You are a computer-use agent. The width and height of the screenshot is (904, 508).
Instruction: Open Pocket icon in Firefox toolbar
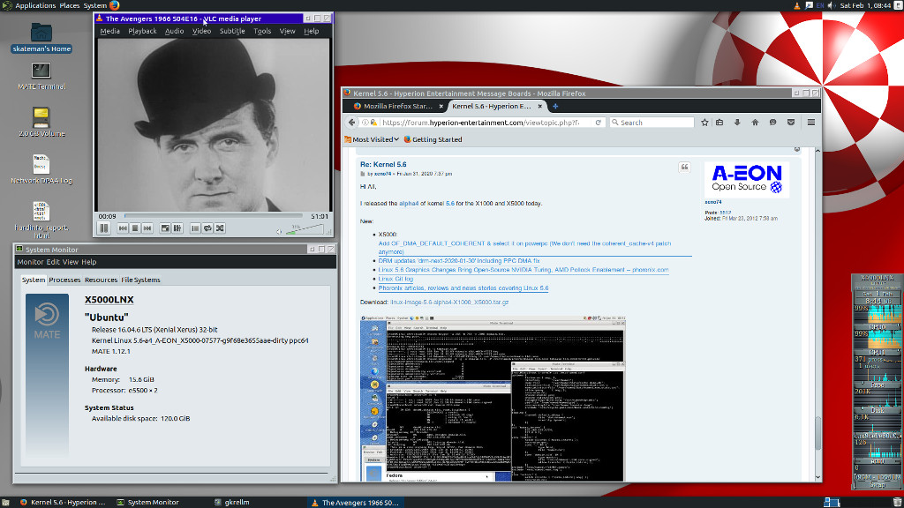pos(791,122)
